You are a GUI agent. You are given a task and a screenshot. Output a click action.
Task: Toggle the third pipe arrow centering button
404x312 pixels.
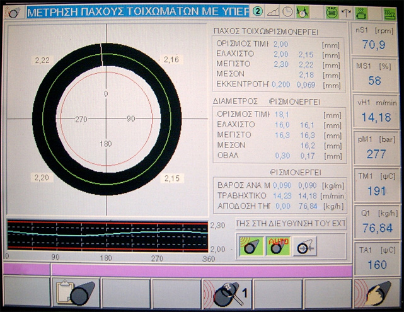tap(304, 246)
